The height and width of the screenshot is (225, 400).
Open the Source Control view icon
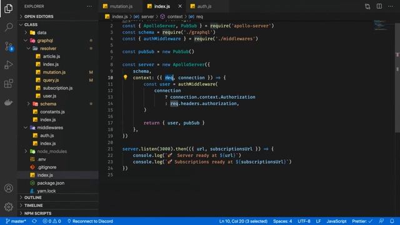(8, 46)
